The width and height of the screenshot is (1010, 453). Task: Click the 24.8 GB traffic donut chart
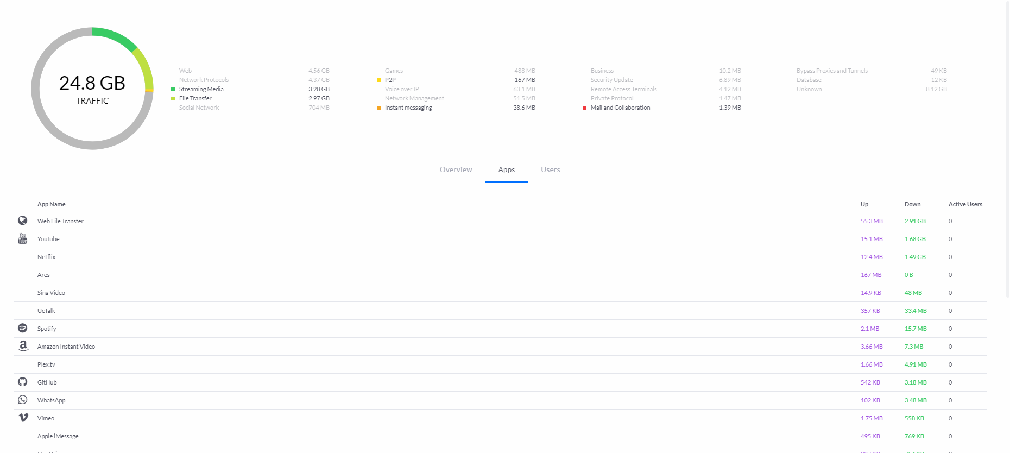[x=92, y=89]
